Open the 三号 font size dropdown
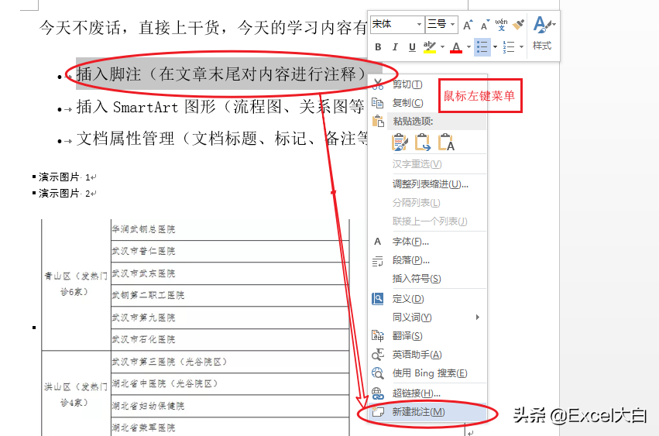 (x=453, y=24)
